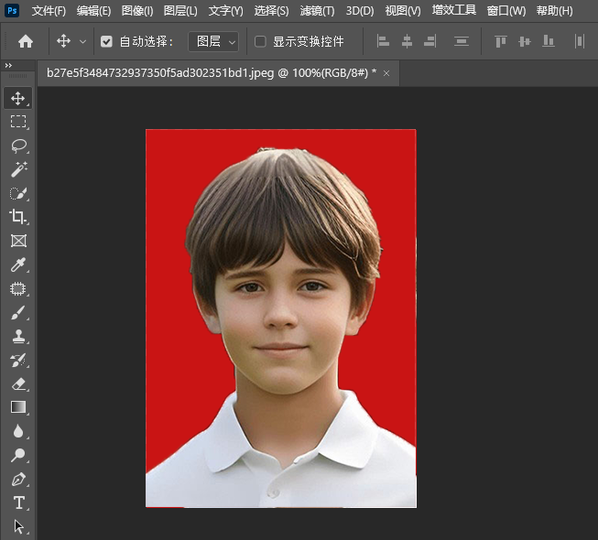Select the Crop tool

click(x=18, y=217)
